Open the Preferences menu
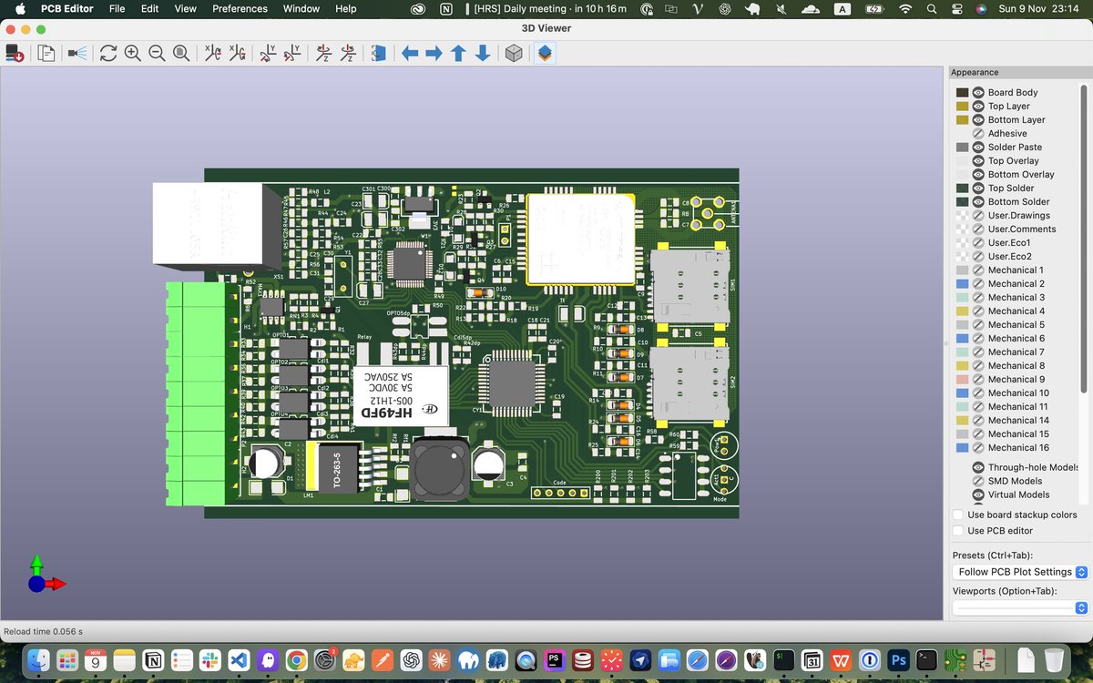The width and height of the screenshot is (1093, 683). (239, 9)
